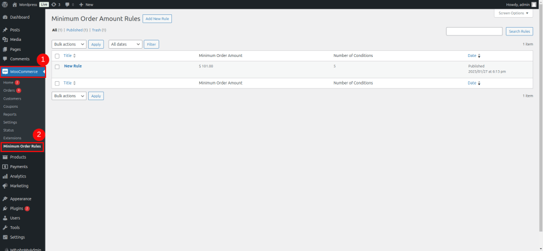Viewport: 543px width, 251px height.
Task: Click the Payments dollar icon
Action: (x=5, y=167)
